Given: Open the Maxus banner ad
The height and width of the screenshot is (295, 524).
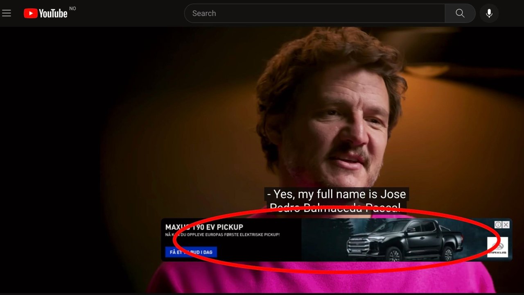Looking at the screenshot, I should 336,240.
